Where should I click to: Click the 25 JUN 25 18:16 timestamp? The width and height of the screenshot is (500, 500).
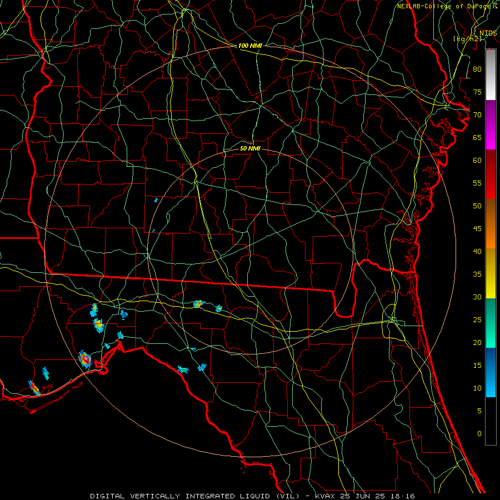[378, 496]
